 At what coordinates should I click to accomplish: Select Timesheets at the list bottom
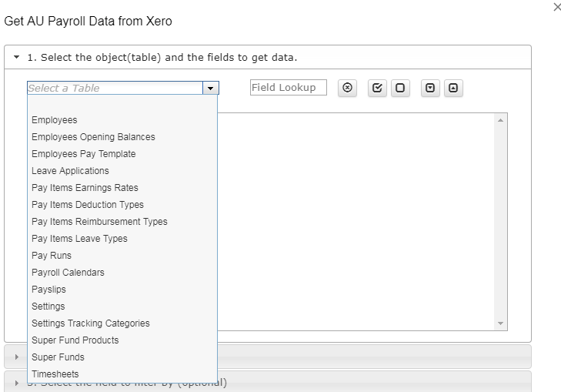(55, 374)
